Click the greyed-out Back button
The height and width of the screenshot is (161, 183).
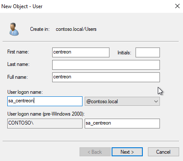click(95, 152)
